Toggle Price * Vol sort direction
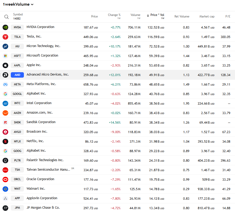This screenshot has height=211, width=235. tap(155, 16)
